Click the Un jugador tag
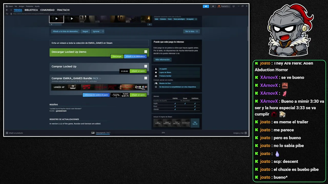The width and height of the screenshot is (328, 184). [190, 19]
